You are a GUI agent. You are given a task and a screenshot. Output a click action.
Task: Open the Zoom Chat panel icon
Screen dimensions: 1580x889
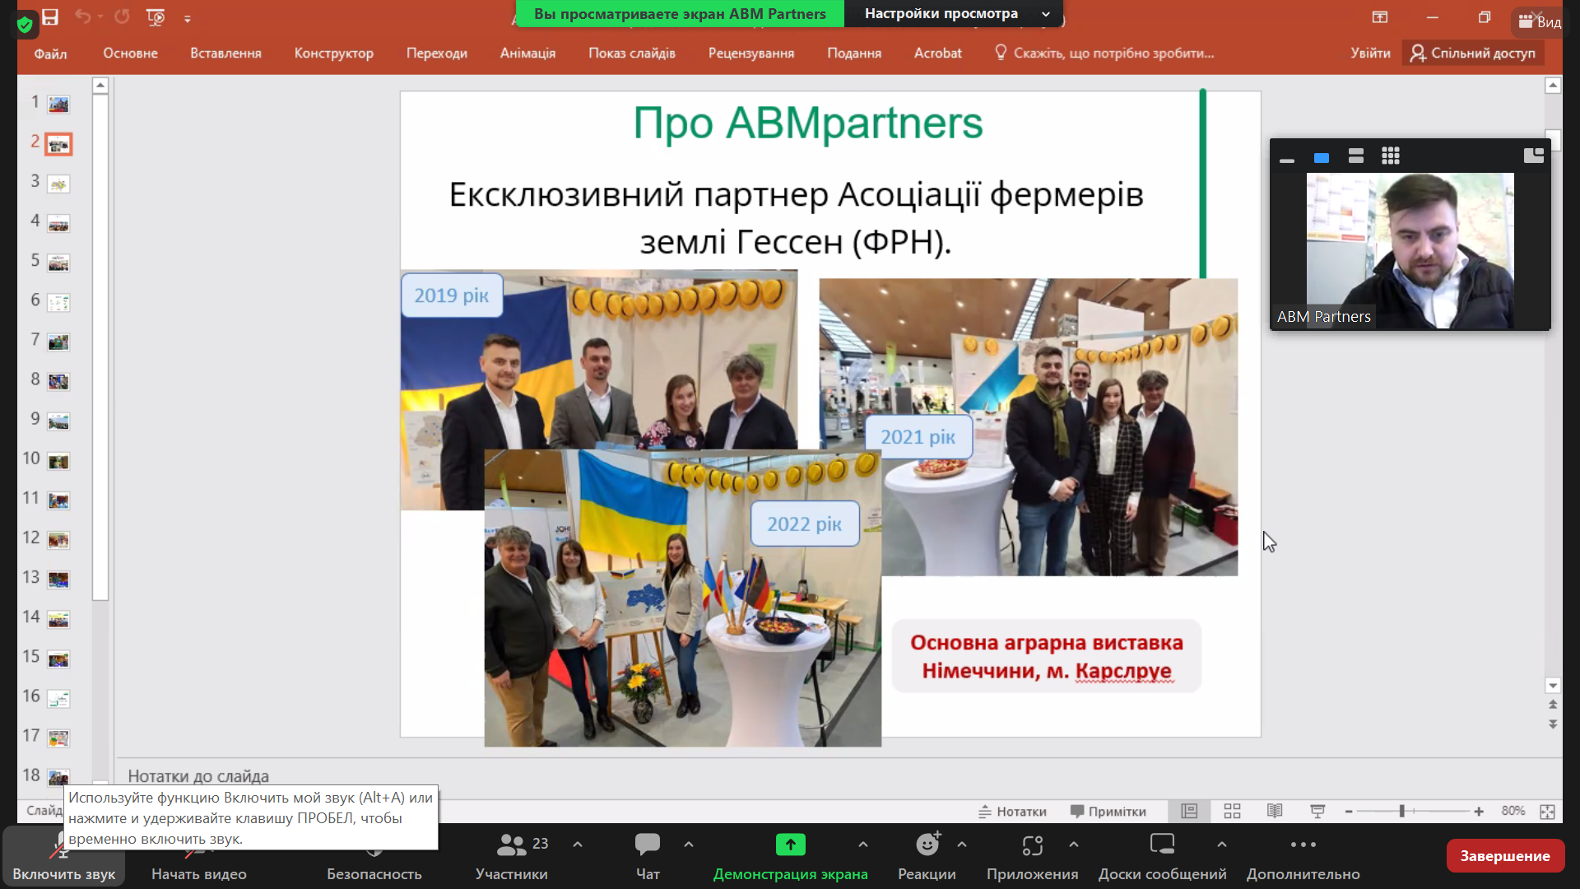pyautogui.click(x=647, y=845)
